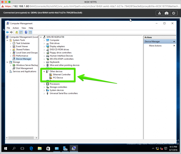Select Local Users and Groups
Viewport: 181px width, 154px height.
[27, 53]
